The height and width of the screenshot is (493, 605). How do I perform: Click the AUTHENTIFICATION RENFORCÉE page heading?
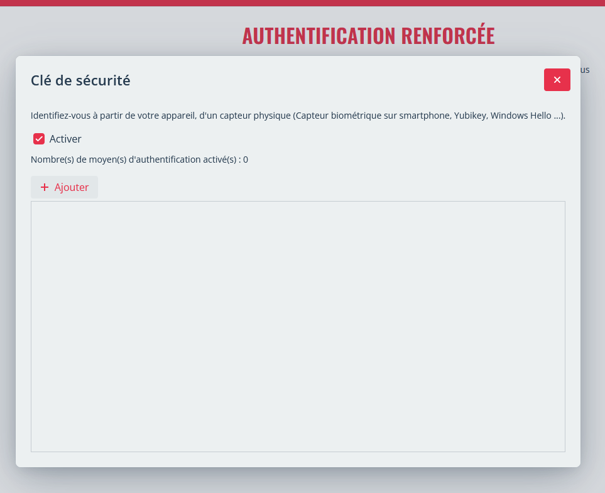tap(368, 36)
